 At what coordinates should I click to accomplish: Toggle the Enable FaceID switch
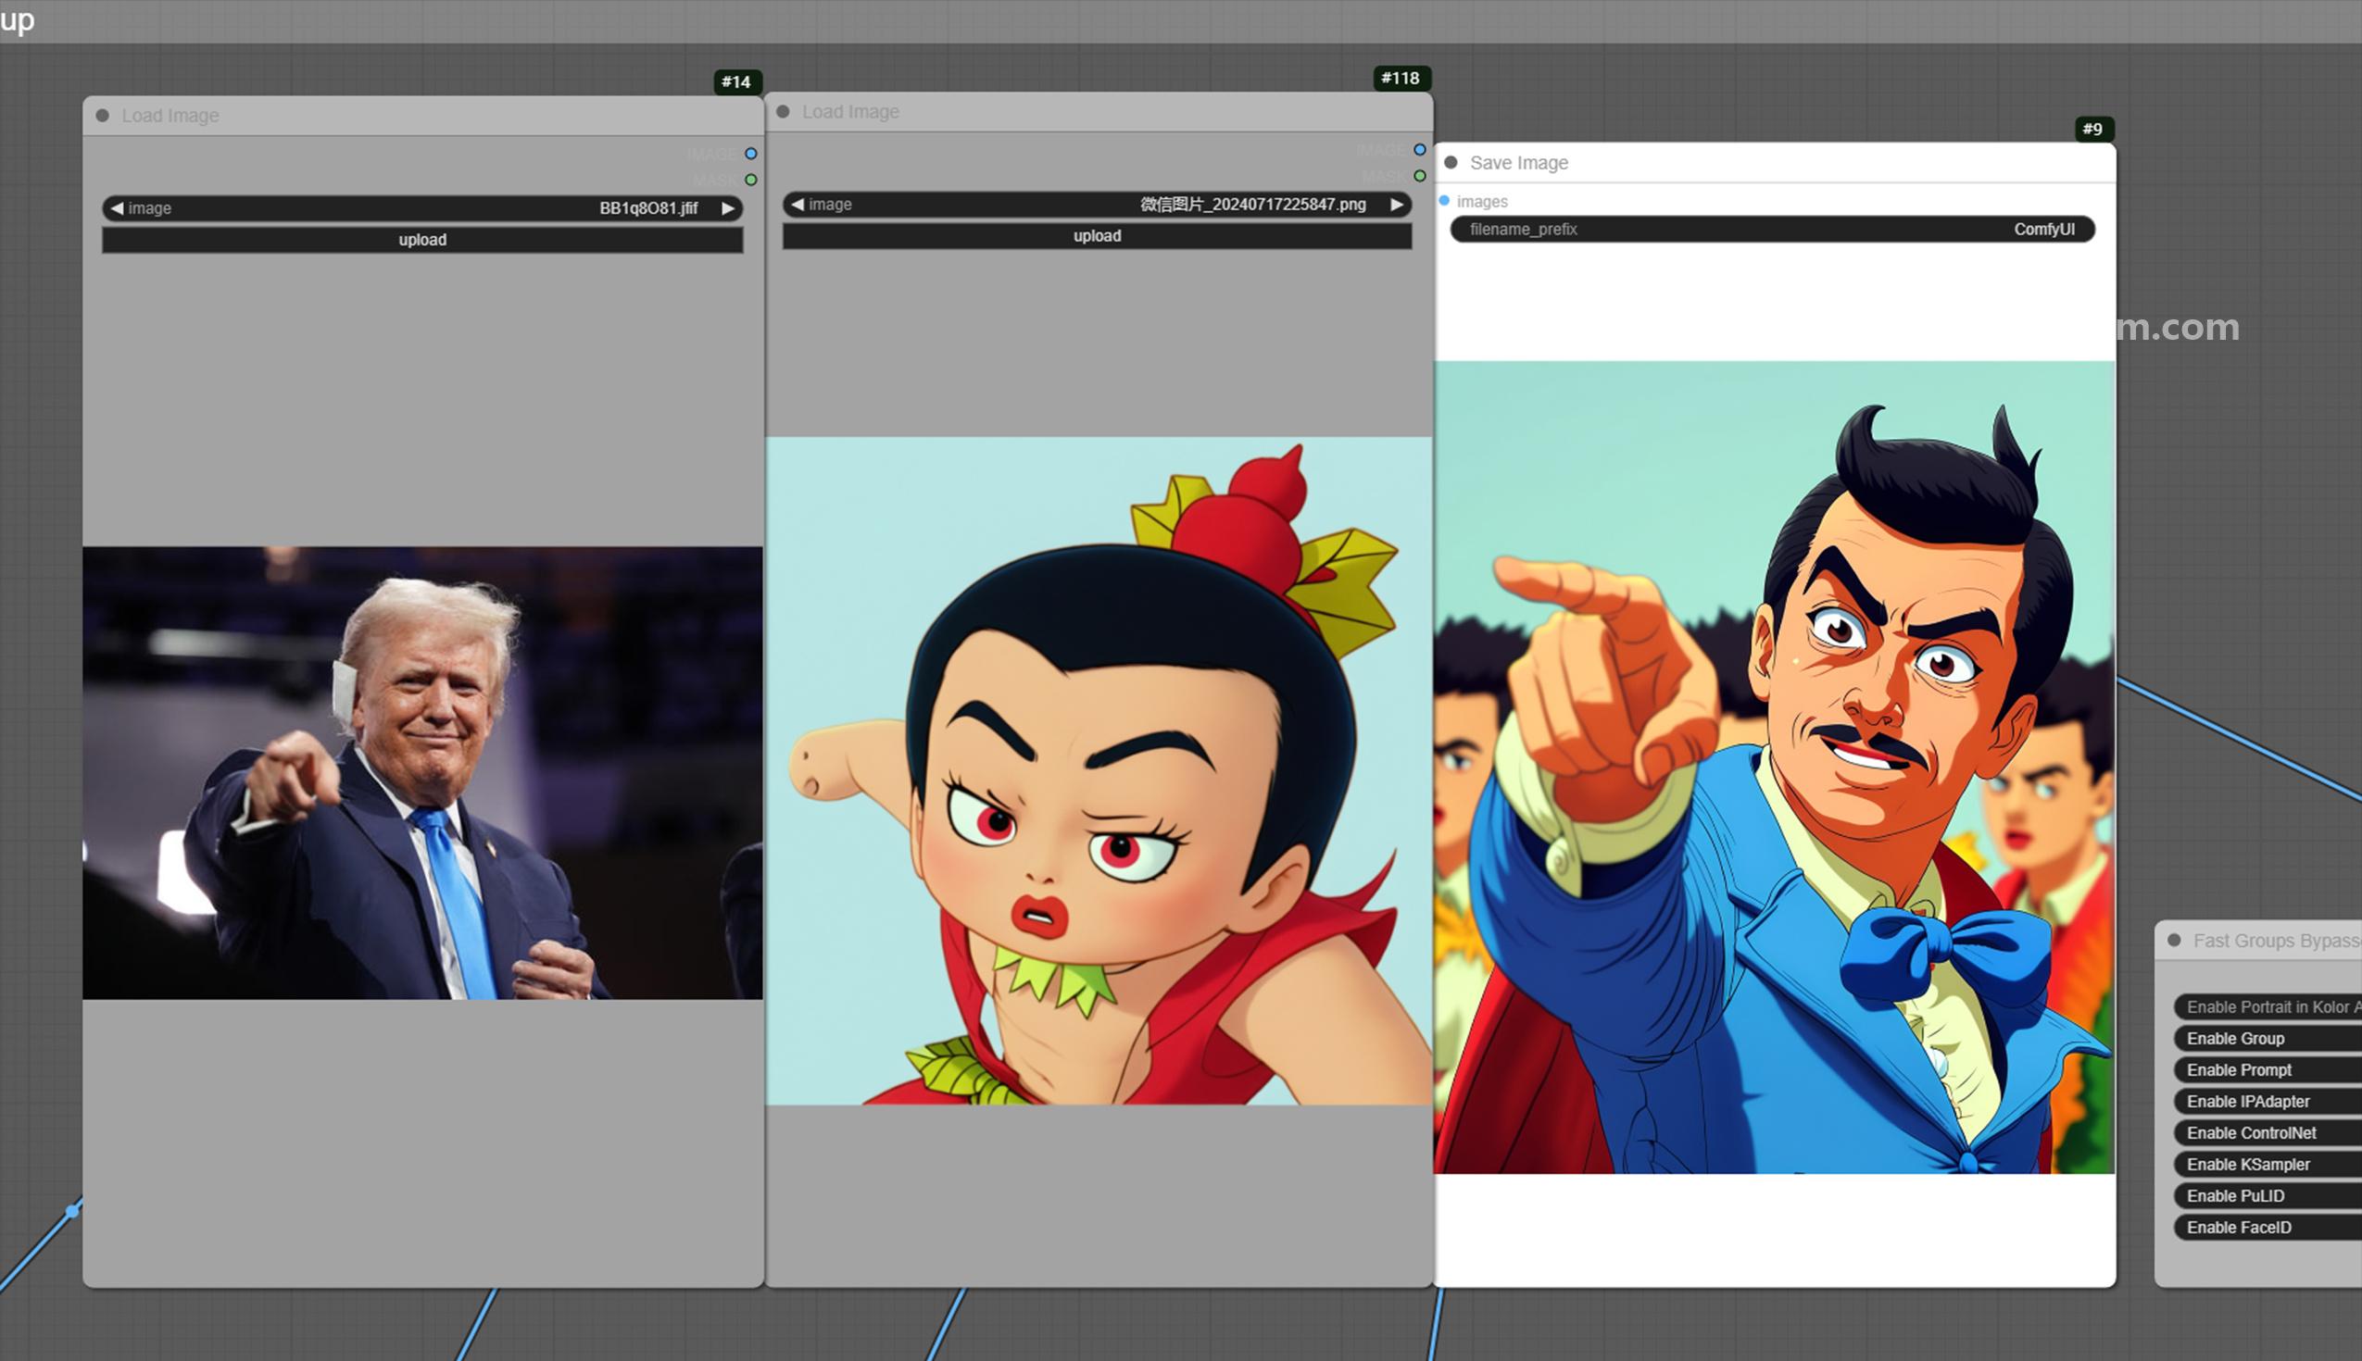2268,1228
